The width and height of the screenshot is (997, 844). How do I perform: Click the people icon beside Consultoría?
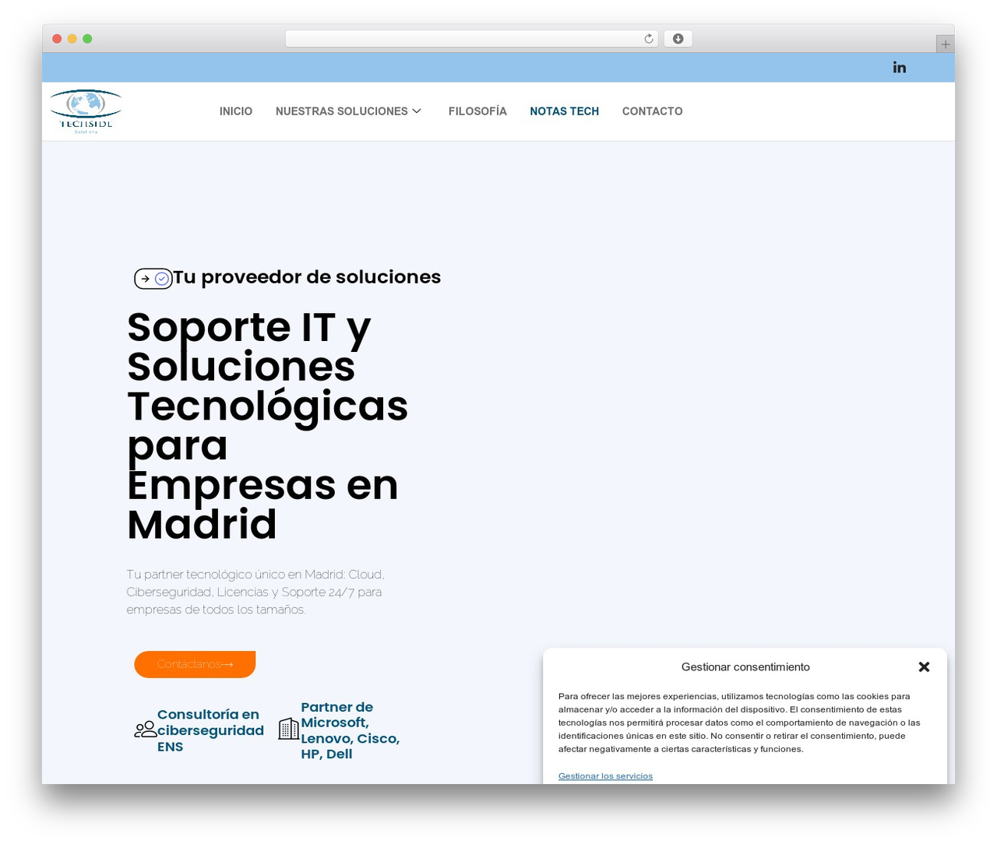click(145, 730)
